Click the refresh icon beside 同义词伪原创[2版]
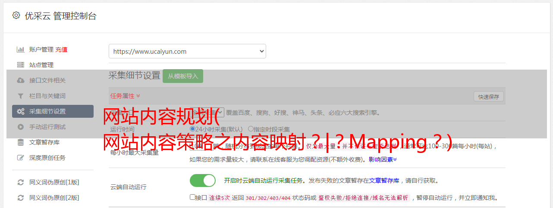The height and width of the screenshot is (208, 553). click(x=20, y=198)
